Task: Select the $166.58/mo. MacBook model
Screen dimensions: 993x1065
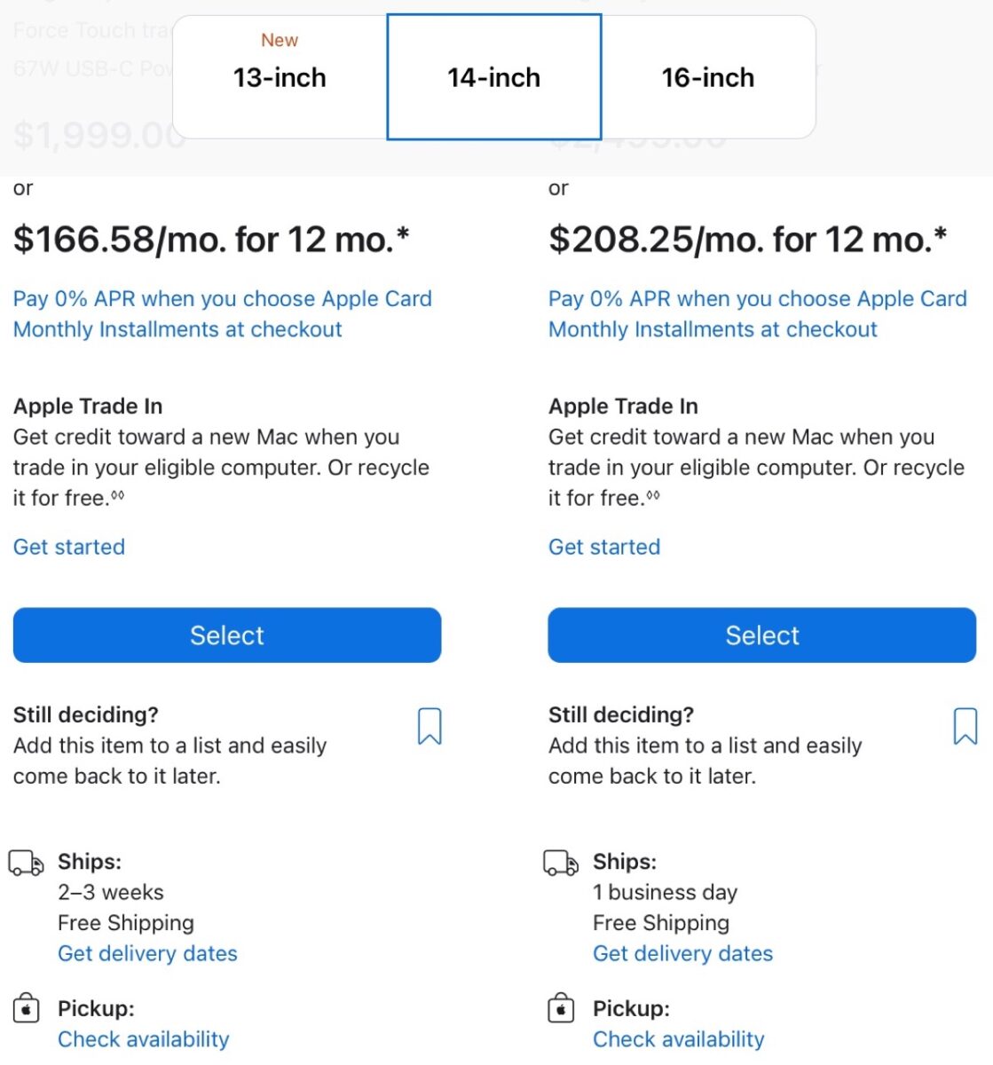Action: [x=227, y=635]
